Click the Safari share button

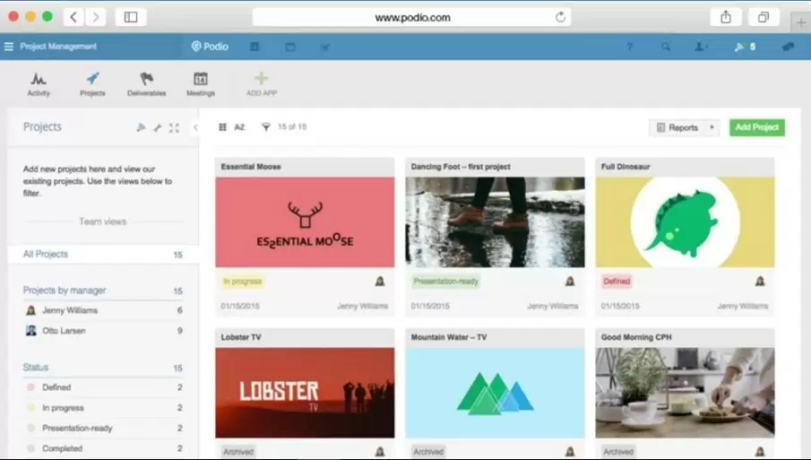pos(726,17)
